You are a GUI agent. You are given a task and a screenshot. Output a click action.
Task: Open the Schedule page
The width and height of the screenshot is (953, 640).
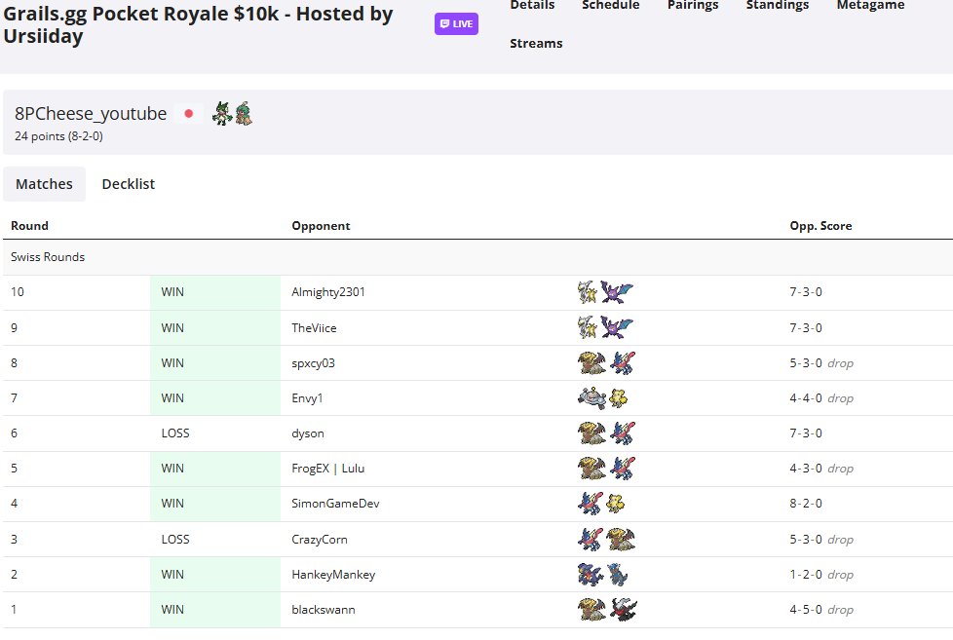(610, 5)
